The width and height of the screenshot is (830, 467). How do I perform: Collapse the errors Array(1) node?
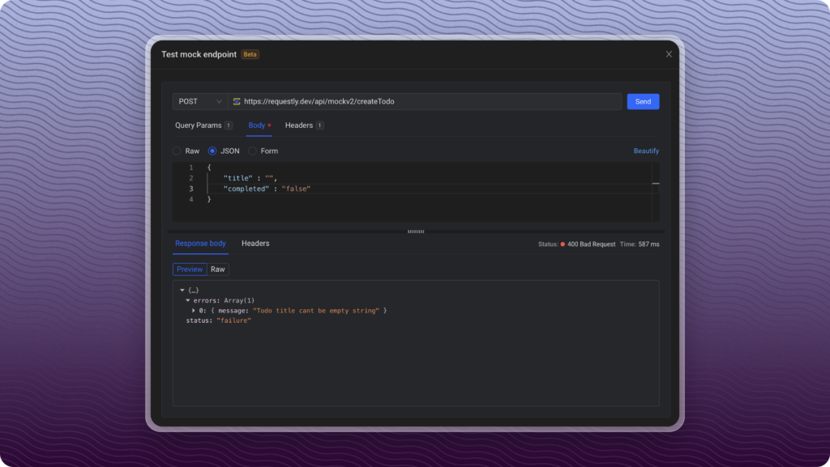[x=188, y=300]
